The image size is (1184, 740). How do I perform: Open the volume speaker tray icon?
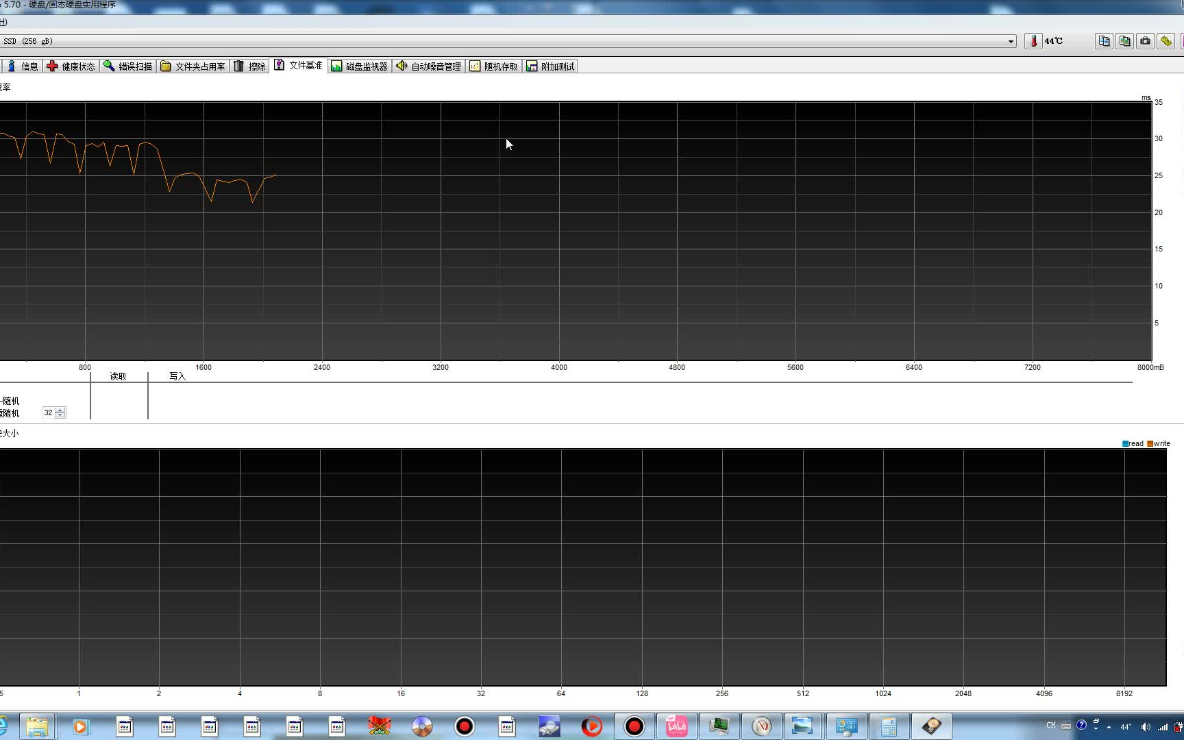1145,726
